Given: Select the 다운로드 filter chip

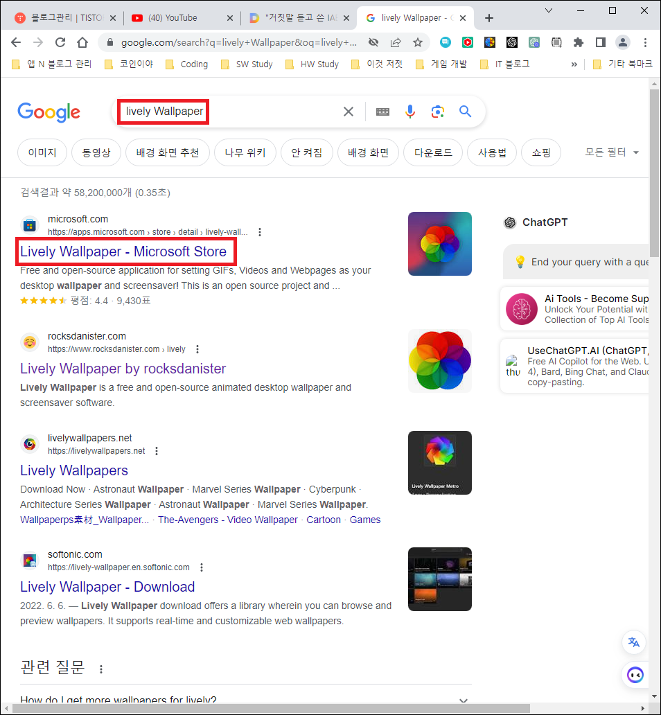Looking at the screenshot, I should click(x=433, y=152).
